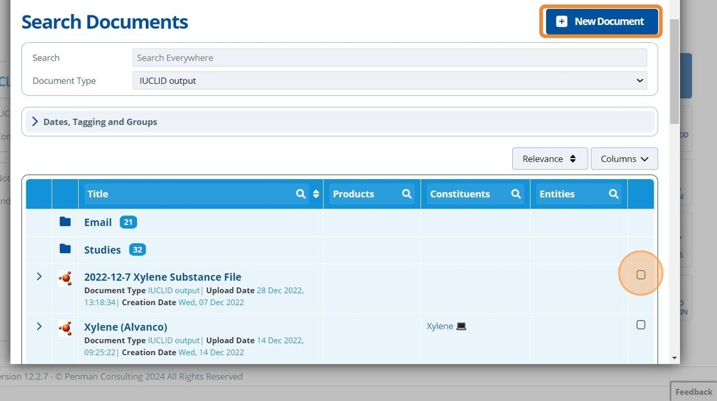Focus the Search Everywhere input field
Image resolution: width=717 pixels, height=401 pixels.
390,58
